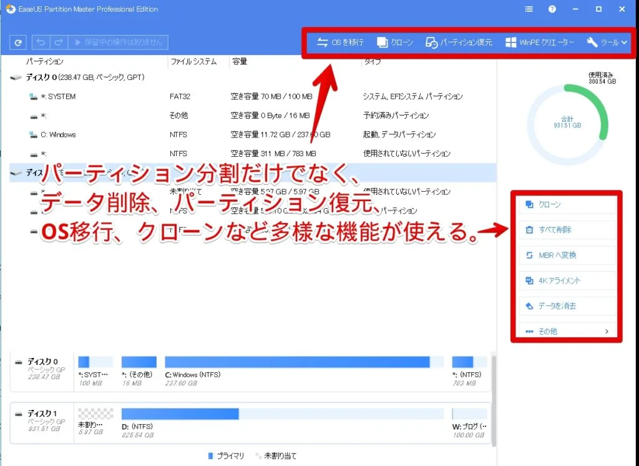Click the パーティション column header
Screen dimensions: 639x466
pyautogui.click(x=45, y=62)
